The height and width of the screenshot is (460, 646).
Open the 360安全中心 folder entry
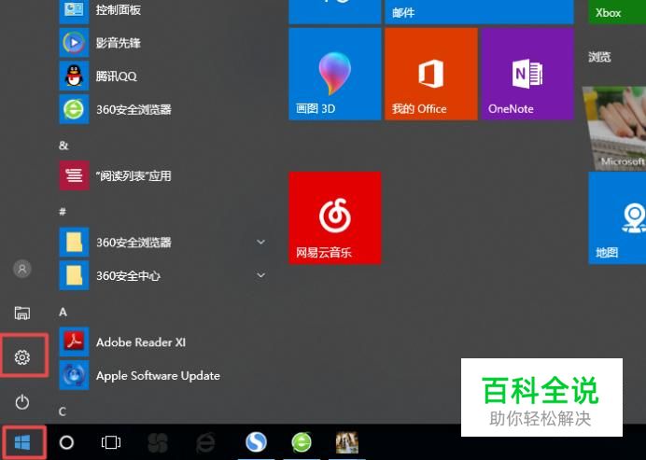(163, 275)
